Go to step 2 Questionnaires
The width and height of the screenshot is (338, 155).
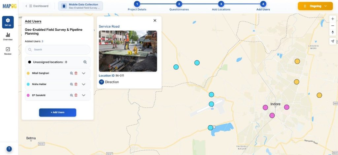pyautogui.click(x=179, y=6)
